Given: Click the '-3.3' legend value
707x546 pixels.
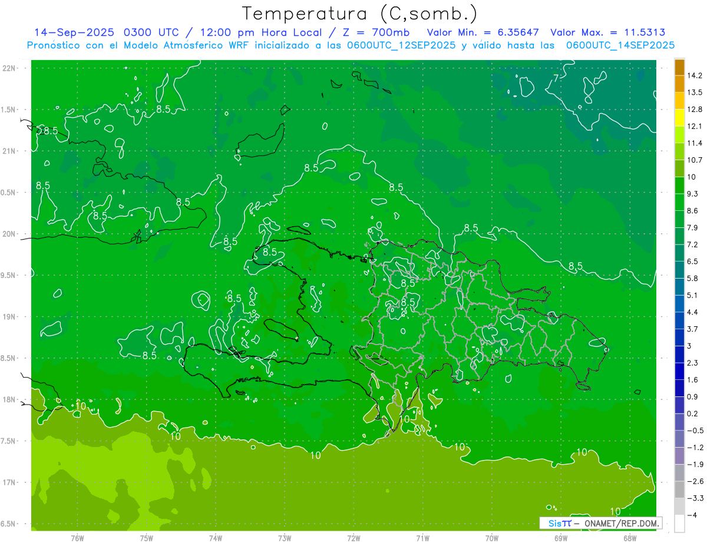Looking at the screenshot, I should 695,498.
